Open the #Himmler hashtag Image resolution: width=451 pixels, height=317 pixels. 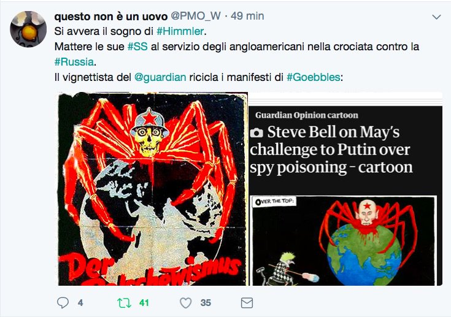click(180, 31)
